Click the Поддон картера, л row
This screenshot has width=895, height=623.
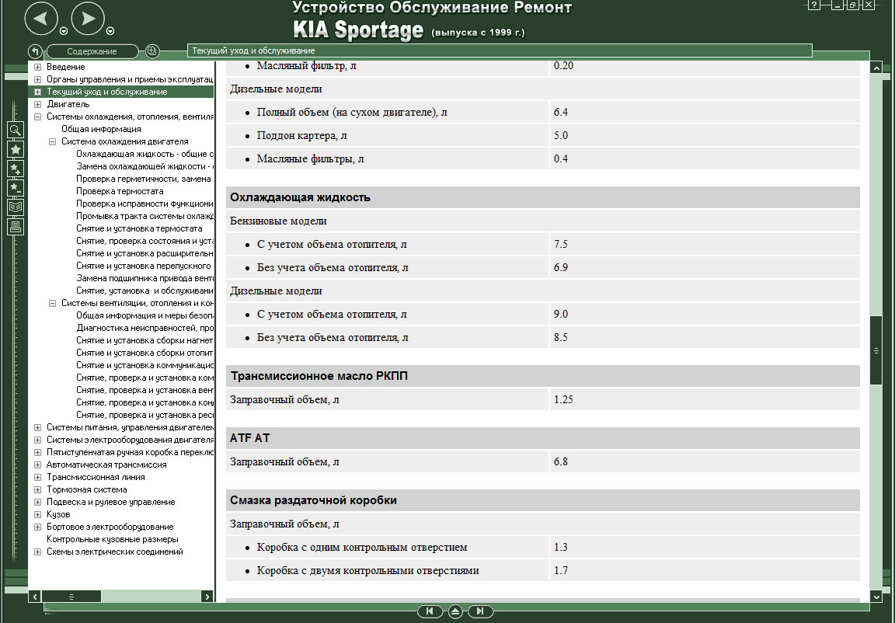(x=543, y=136)
